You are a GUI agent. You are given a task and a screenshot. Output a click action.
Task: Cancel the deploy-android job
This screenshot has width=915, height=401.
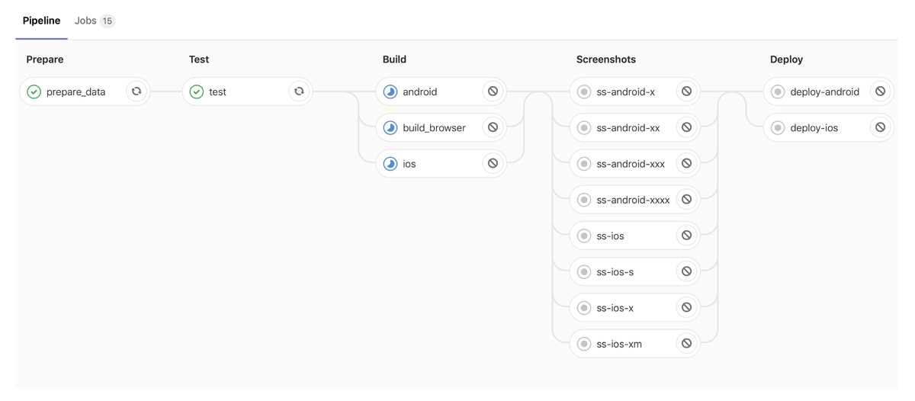pyautogui.click(x=880, y=91)
